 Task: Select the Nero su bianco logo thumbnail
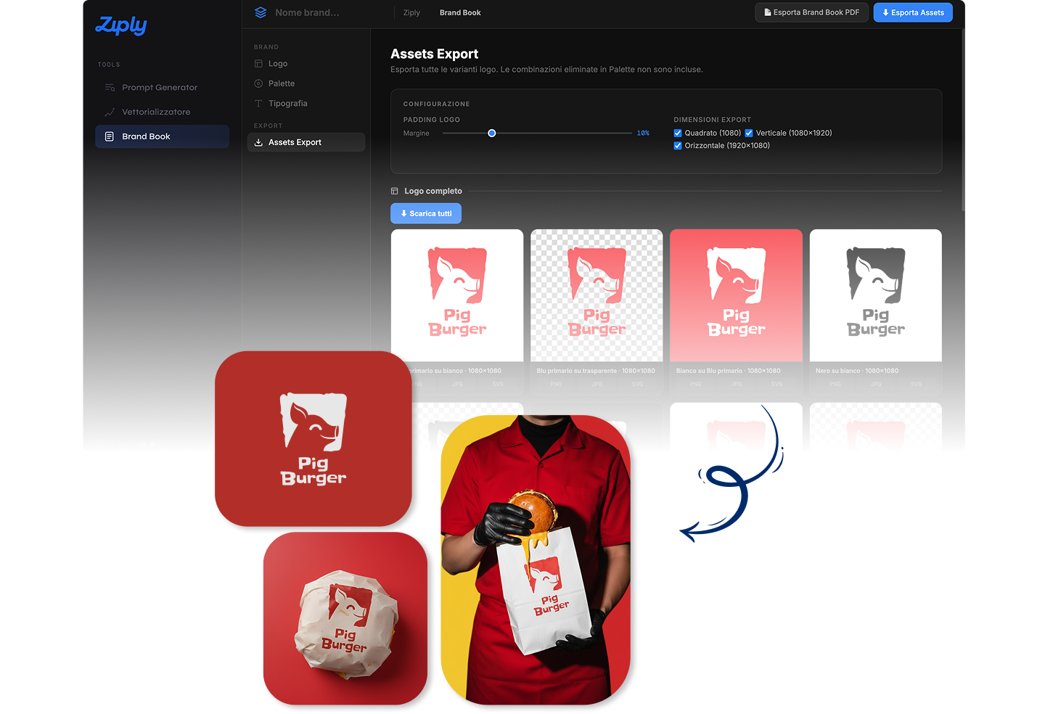click(875, 295)
